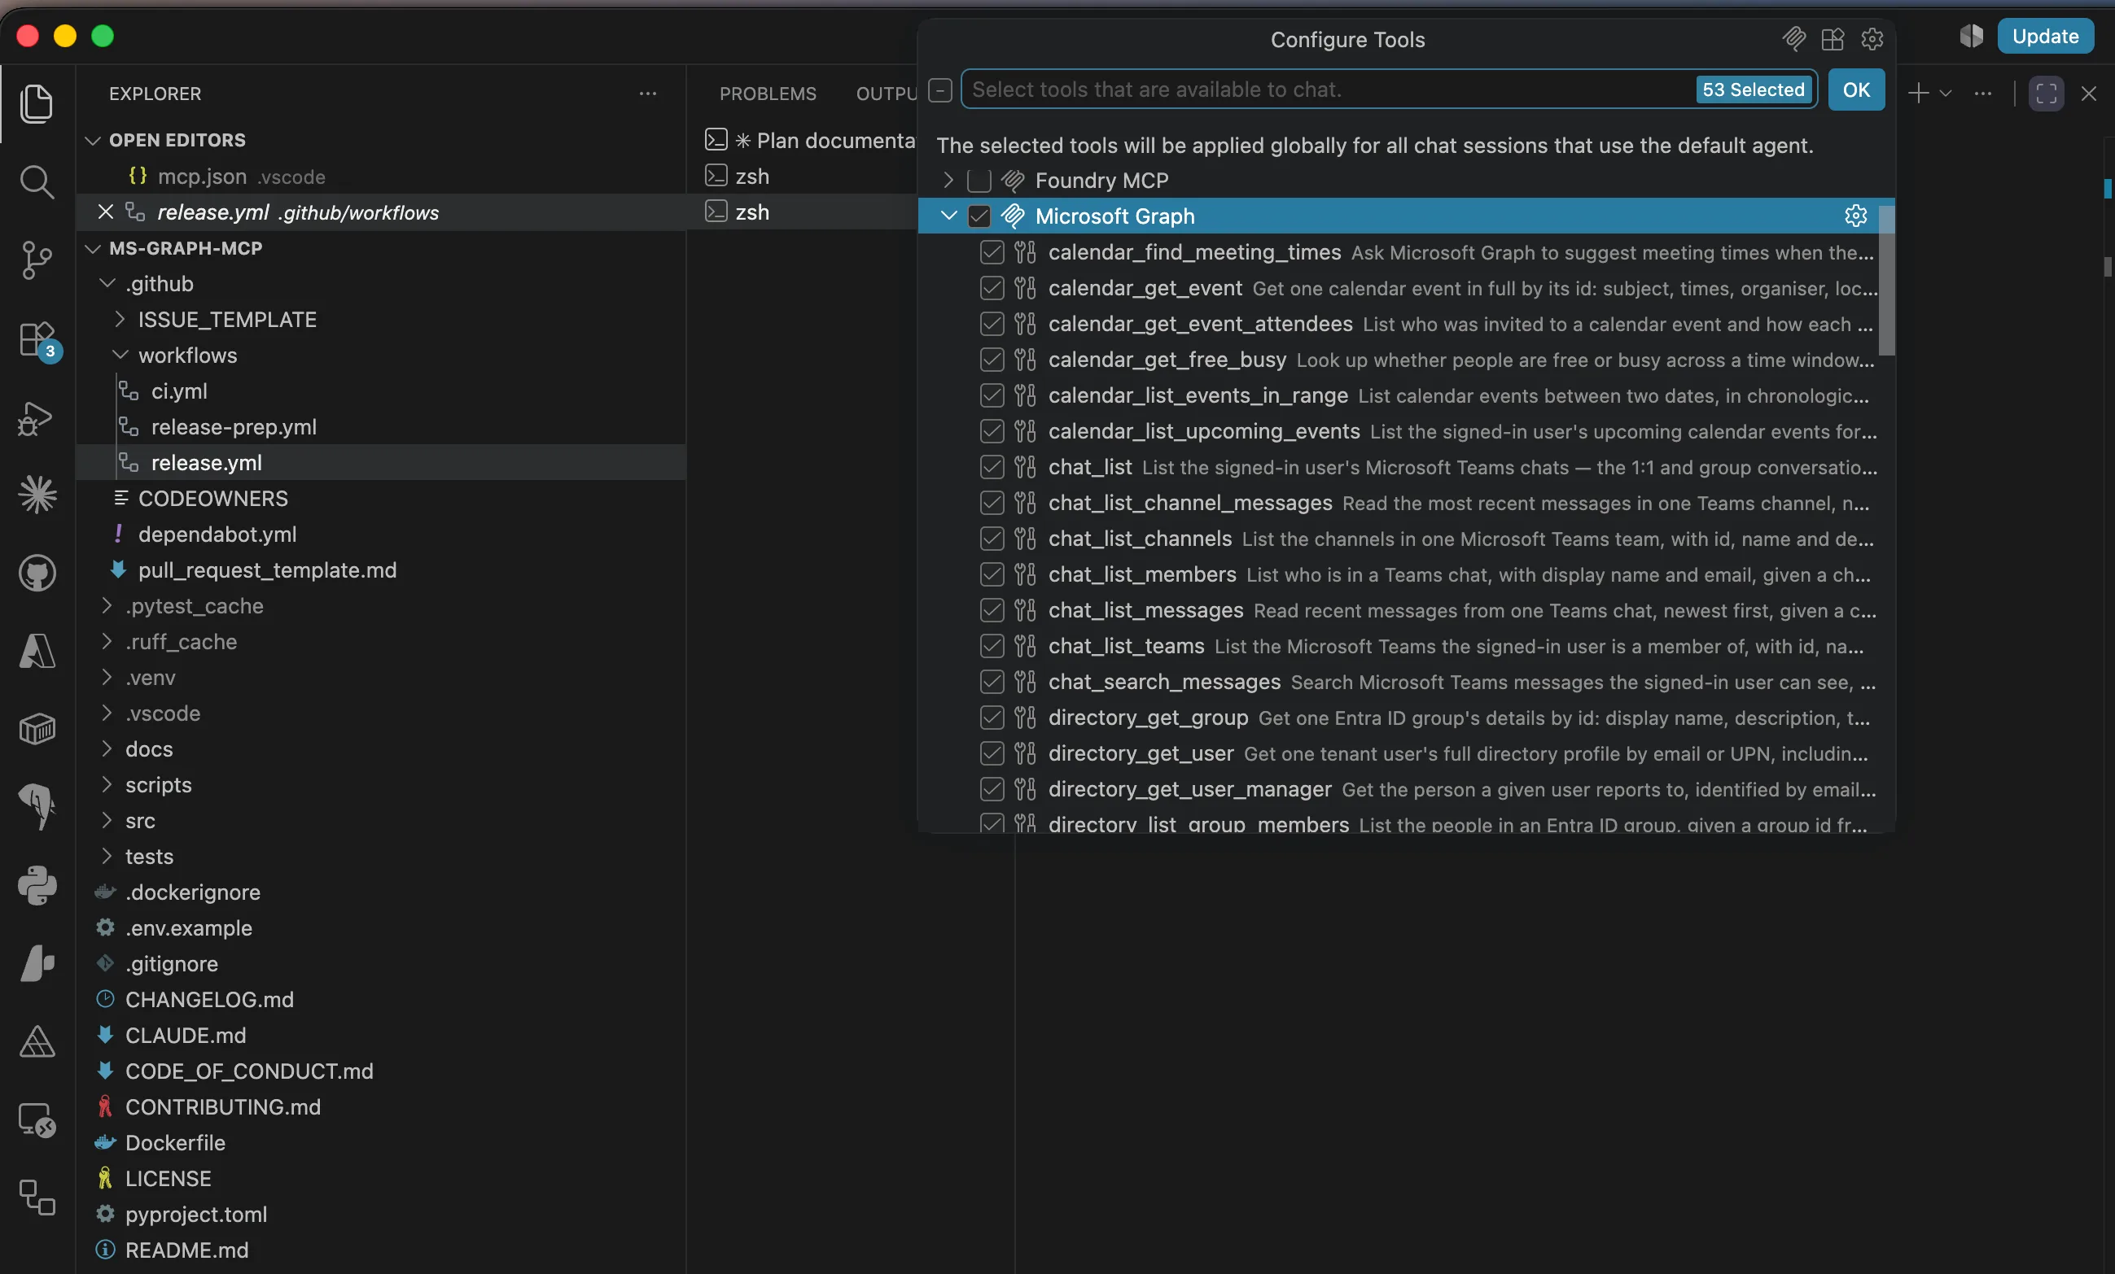
Task: Close release.yml in Open Editors
Action: [x=106, y=212]
